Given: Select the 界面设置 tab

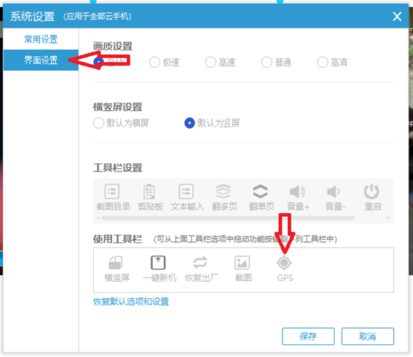Looking at the screenshot, I should tap(41, 60).
